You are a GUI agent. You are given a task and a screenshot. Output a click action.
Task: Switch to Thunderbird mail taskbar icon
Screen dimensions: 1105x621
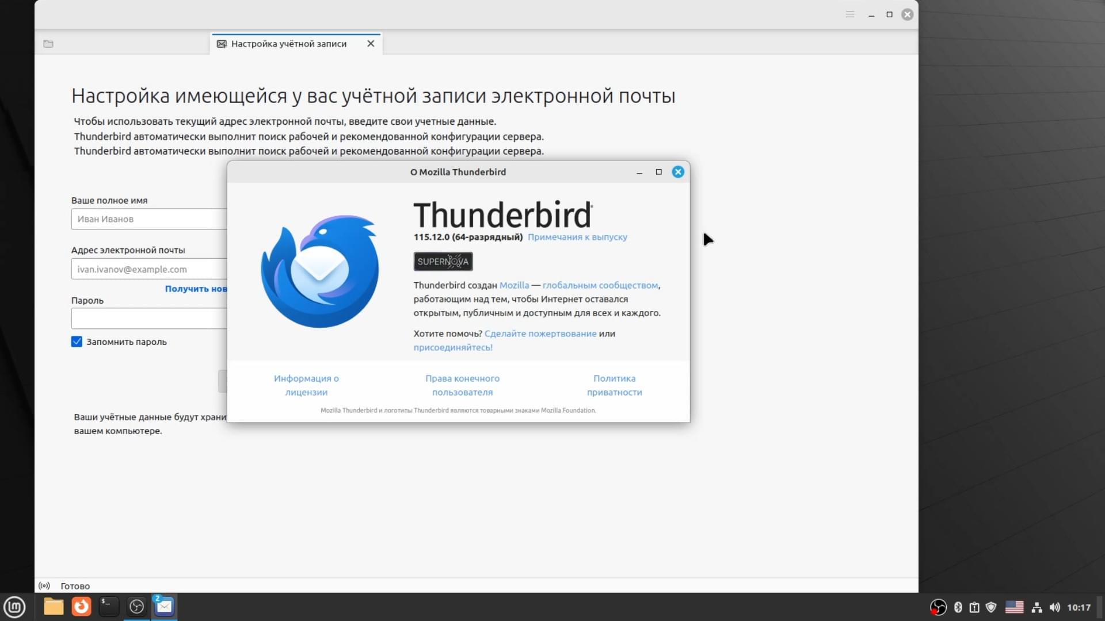point(164,607)
